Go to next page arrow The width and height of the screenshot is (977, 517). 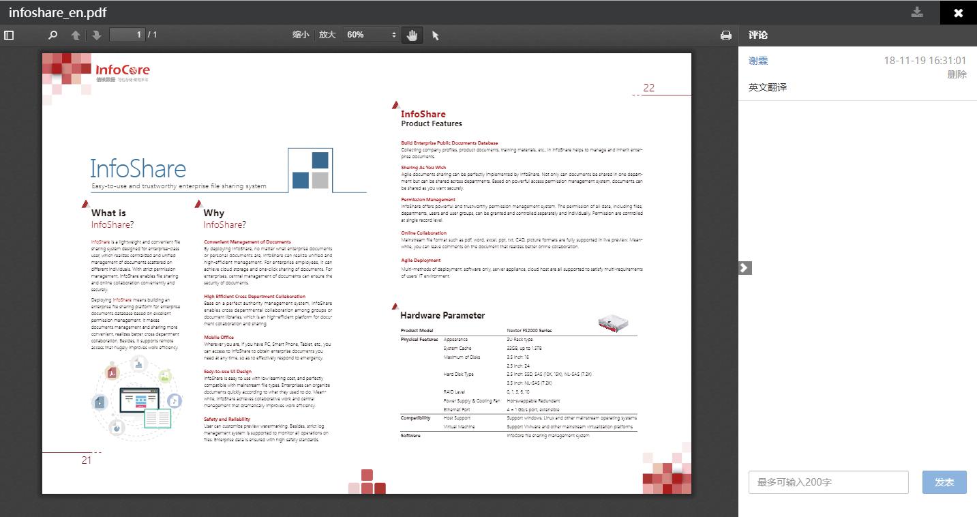click(97, 35)
